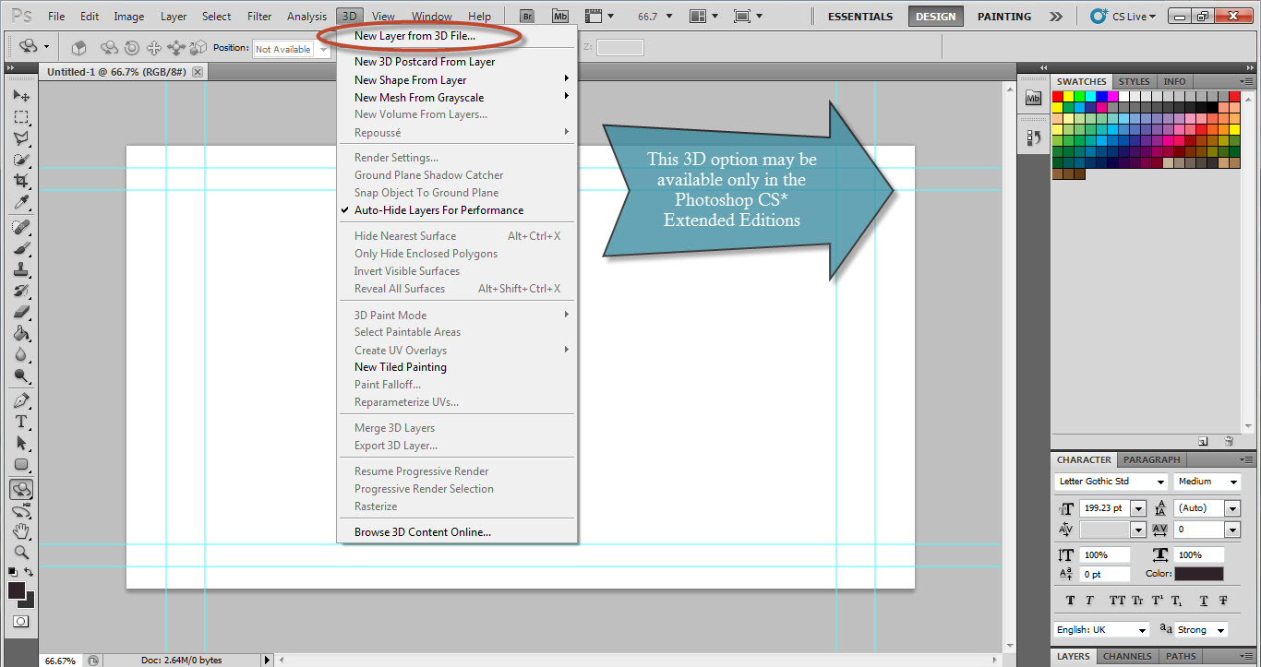The height and width of the screenshot is (667, 1261).
Task: Toggle Faux Bold text style
Action: pyautogui.click(x=1070, y=601)
